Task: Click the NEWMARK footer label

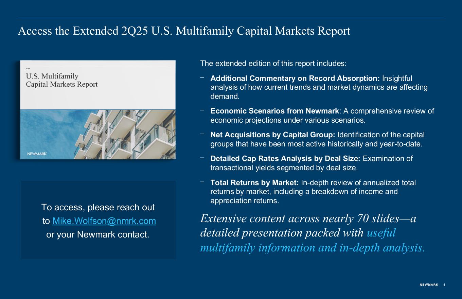Action: click(x=429, y=285)
